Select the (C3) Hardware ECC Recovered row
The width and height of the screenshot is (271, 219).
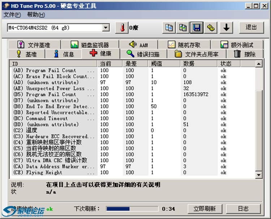click(x=132, y=136)
